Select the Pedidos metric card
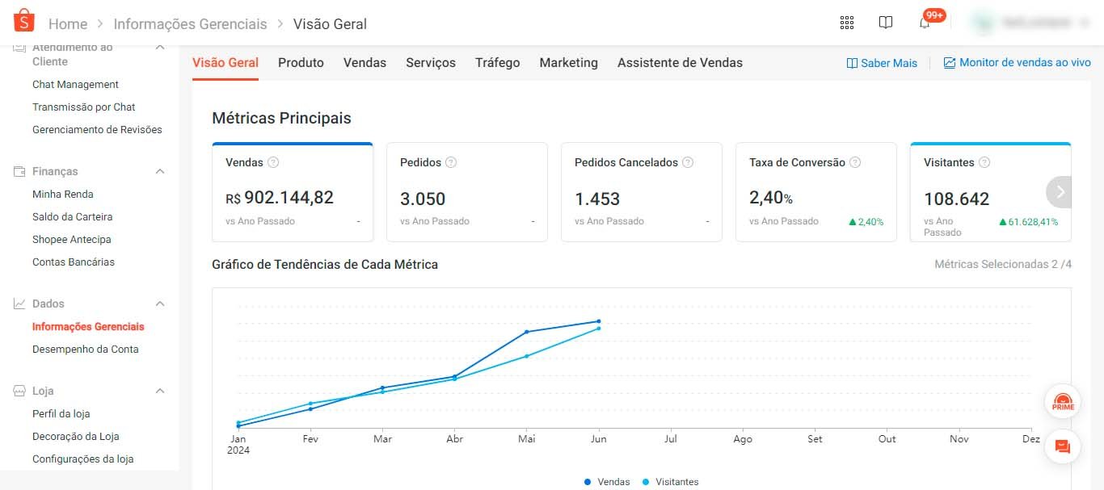The image size is (1104, 490). [467, 191]
